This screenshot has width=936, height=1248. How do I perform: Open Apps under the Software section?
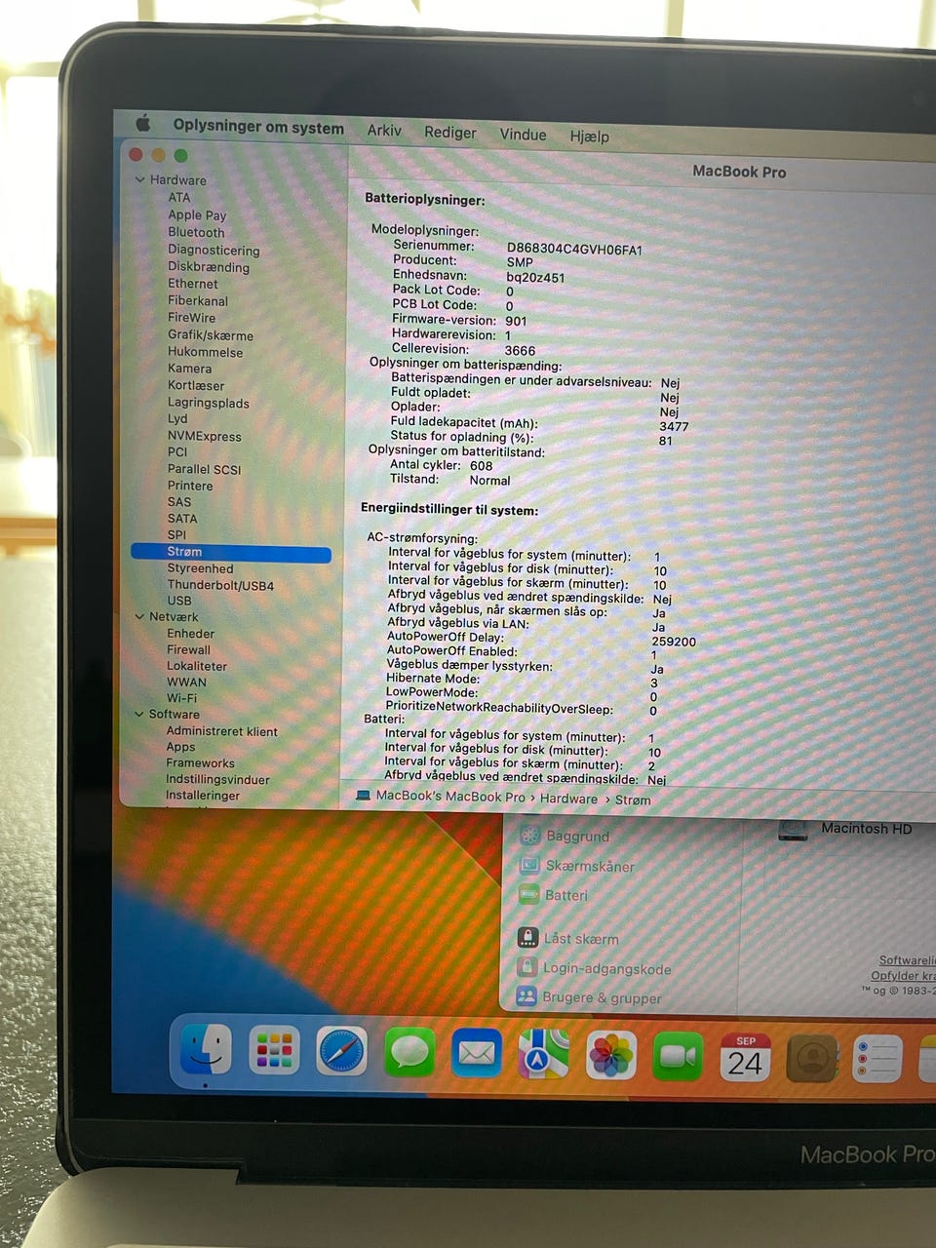180,747
